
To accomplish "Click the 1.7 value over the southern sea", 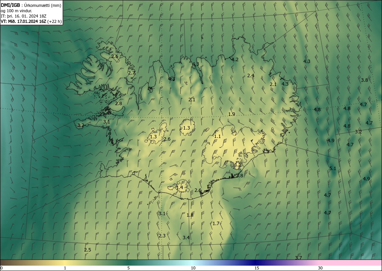I will point(216,224).
